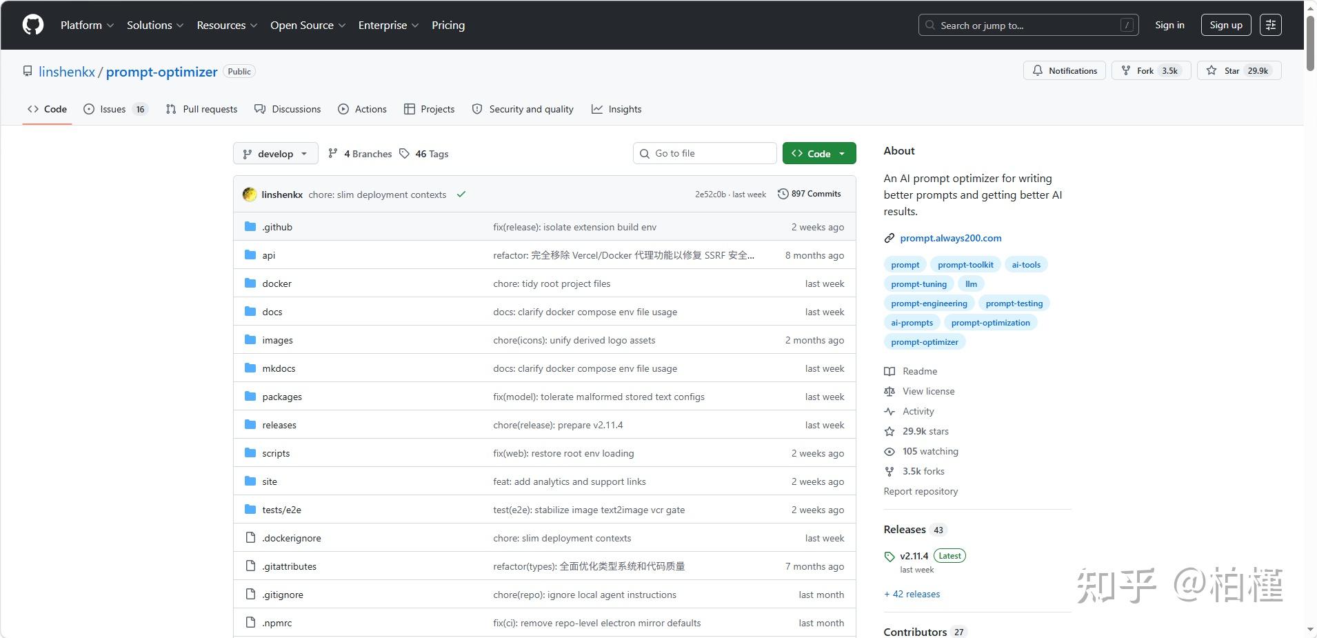The height and width of the screenshot is (638, 1317).
Task: Open the develop branch dropdown
Action: pos(276,153)
